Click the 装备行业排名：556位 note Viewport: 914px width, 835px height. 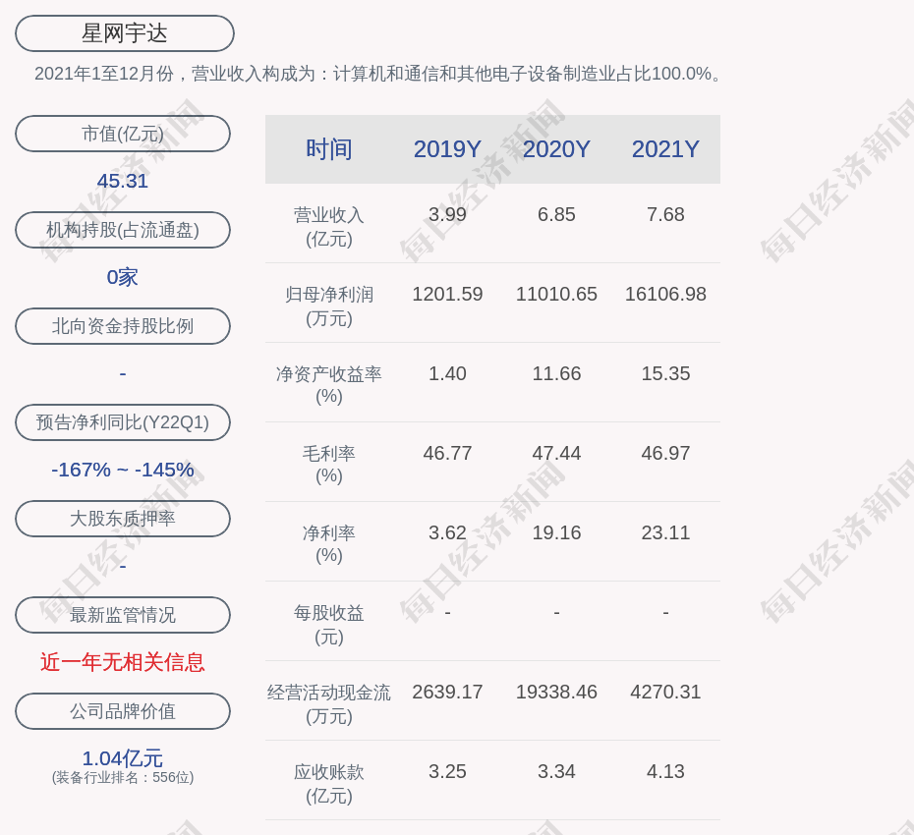[x=123, y=777]
